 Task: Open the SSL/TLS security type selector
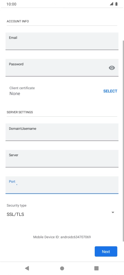pyautogui.click(x=60, y=214)
